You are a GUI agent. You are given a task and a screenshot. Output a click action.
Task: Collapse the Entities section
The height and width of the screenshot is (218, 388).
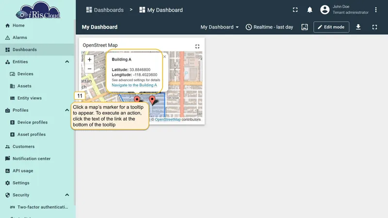click(x=67, y=62)
